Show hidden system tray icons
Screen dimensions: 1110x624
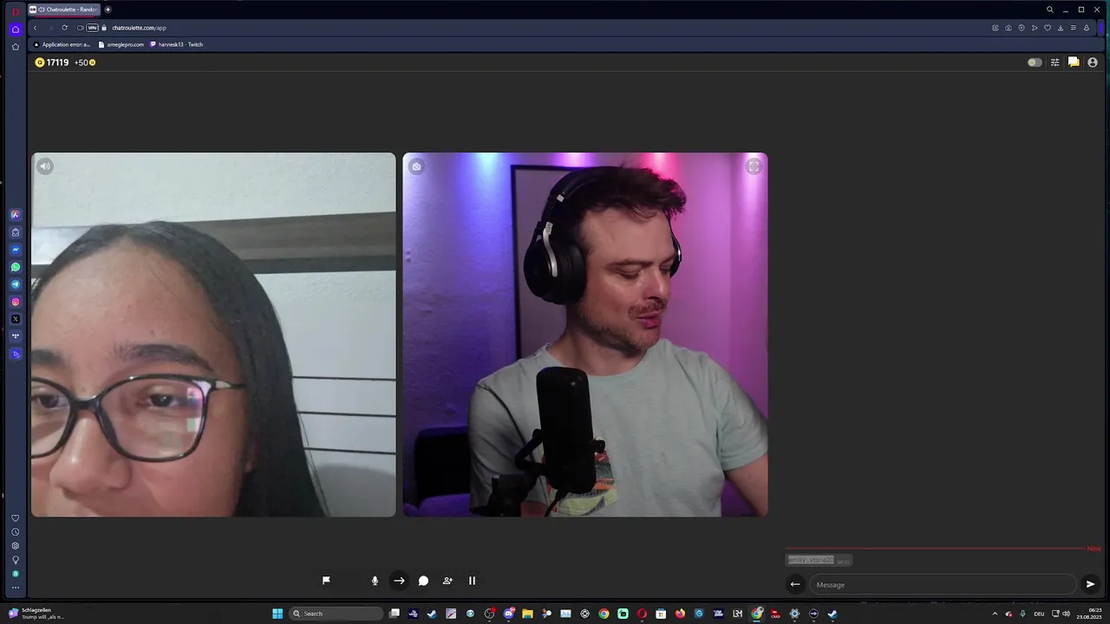[x=995, y=614]
